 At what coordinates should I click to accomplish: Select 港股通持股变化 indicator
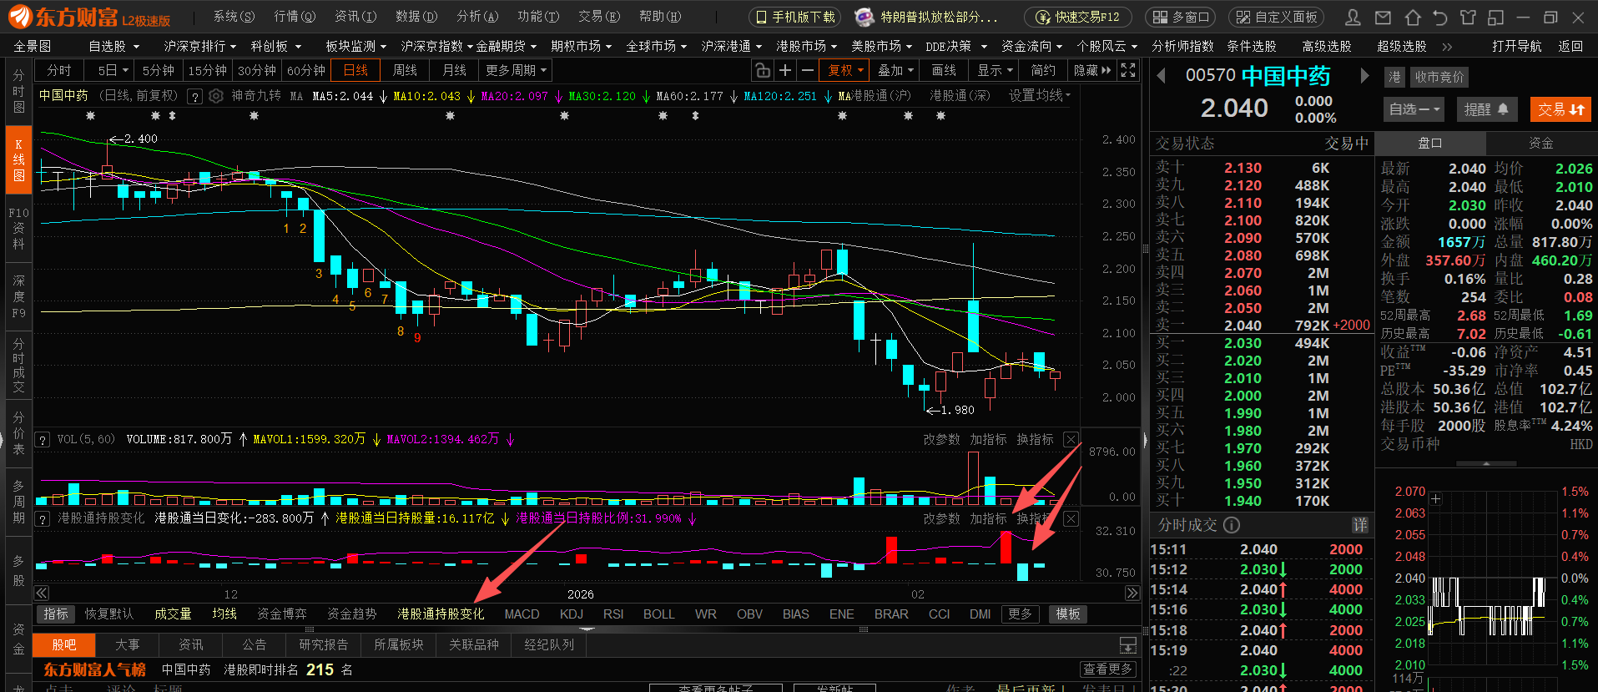(441, 614)
